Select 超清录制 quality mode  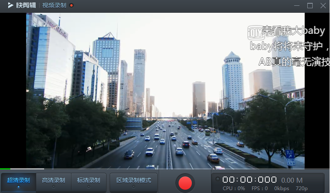[19, 182]
